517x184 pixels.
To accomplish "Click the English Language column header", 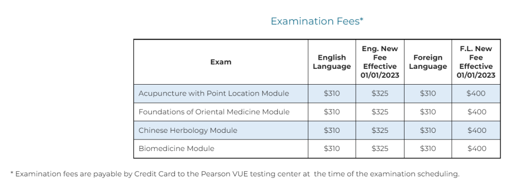I will (332, 62).
